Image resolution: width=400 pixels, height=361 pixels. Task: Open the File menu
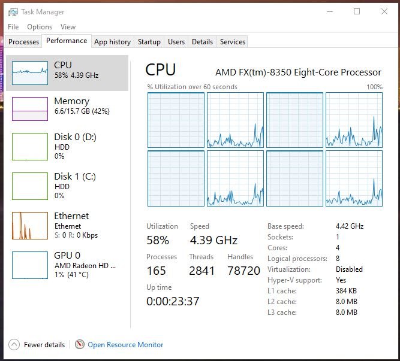click(13, 27)
